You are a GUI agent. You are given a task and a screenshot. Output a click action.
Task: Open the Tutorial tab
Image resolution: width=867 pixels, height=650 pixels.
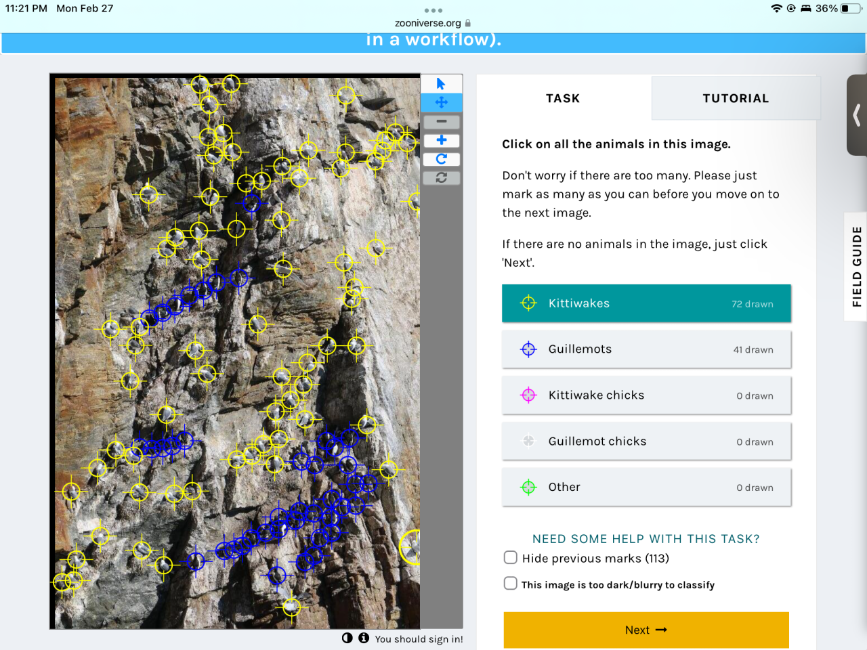coord(736,98)
